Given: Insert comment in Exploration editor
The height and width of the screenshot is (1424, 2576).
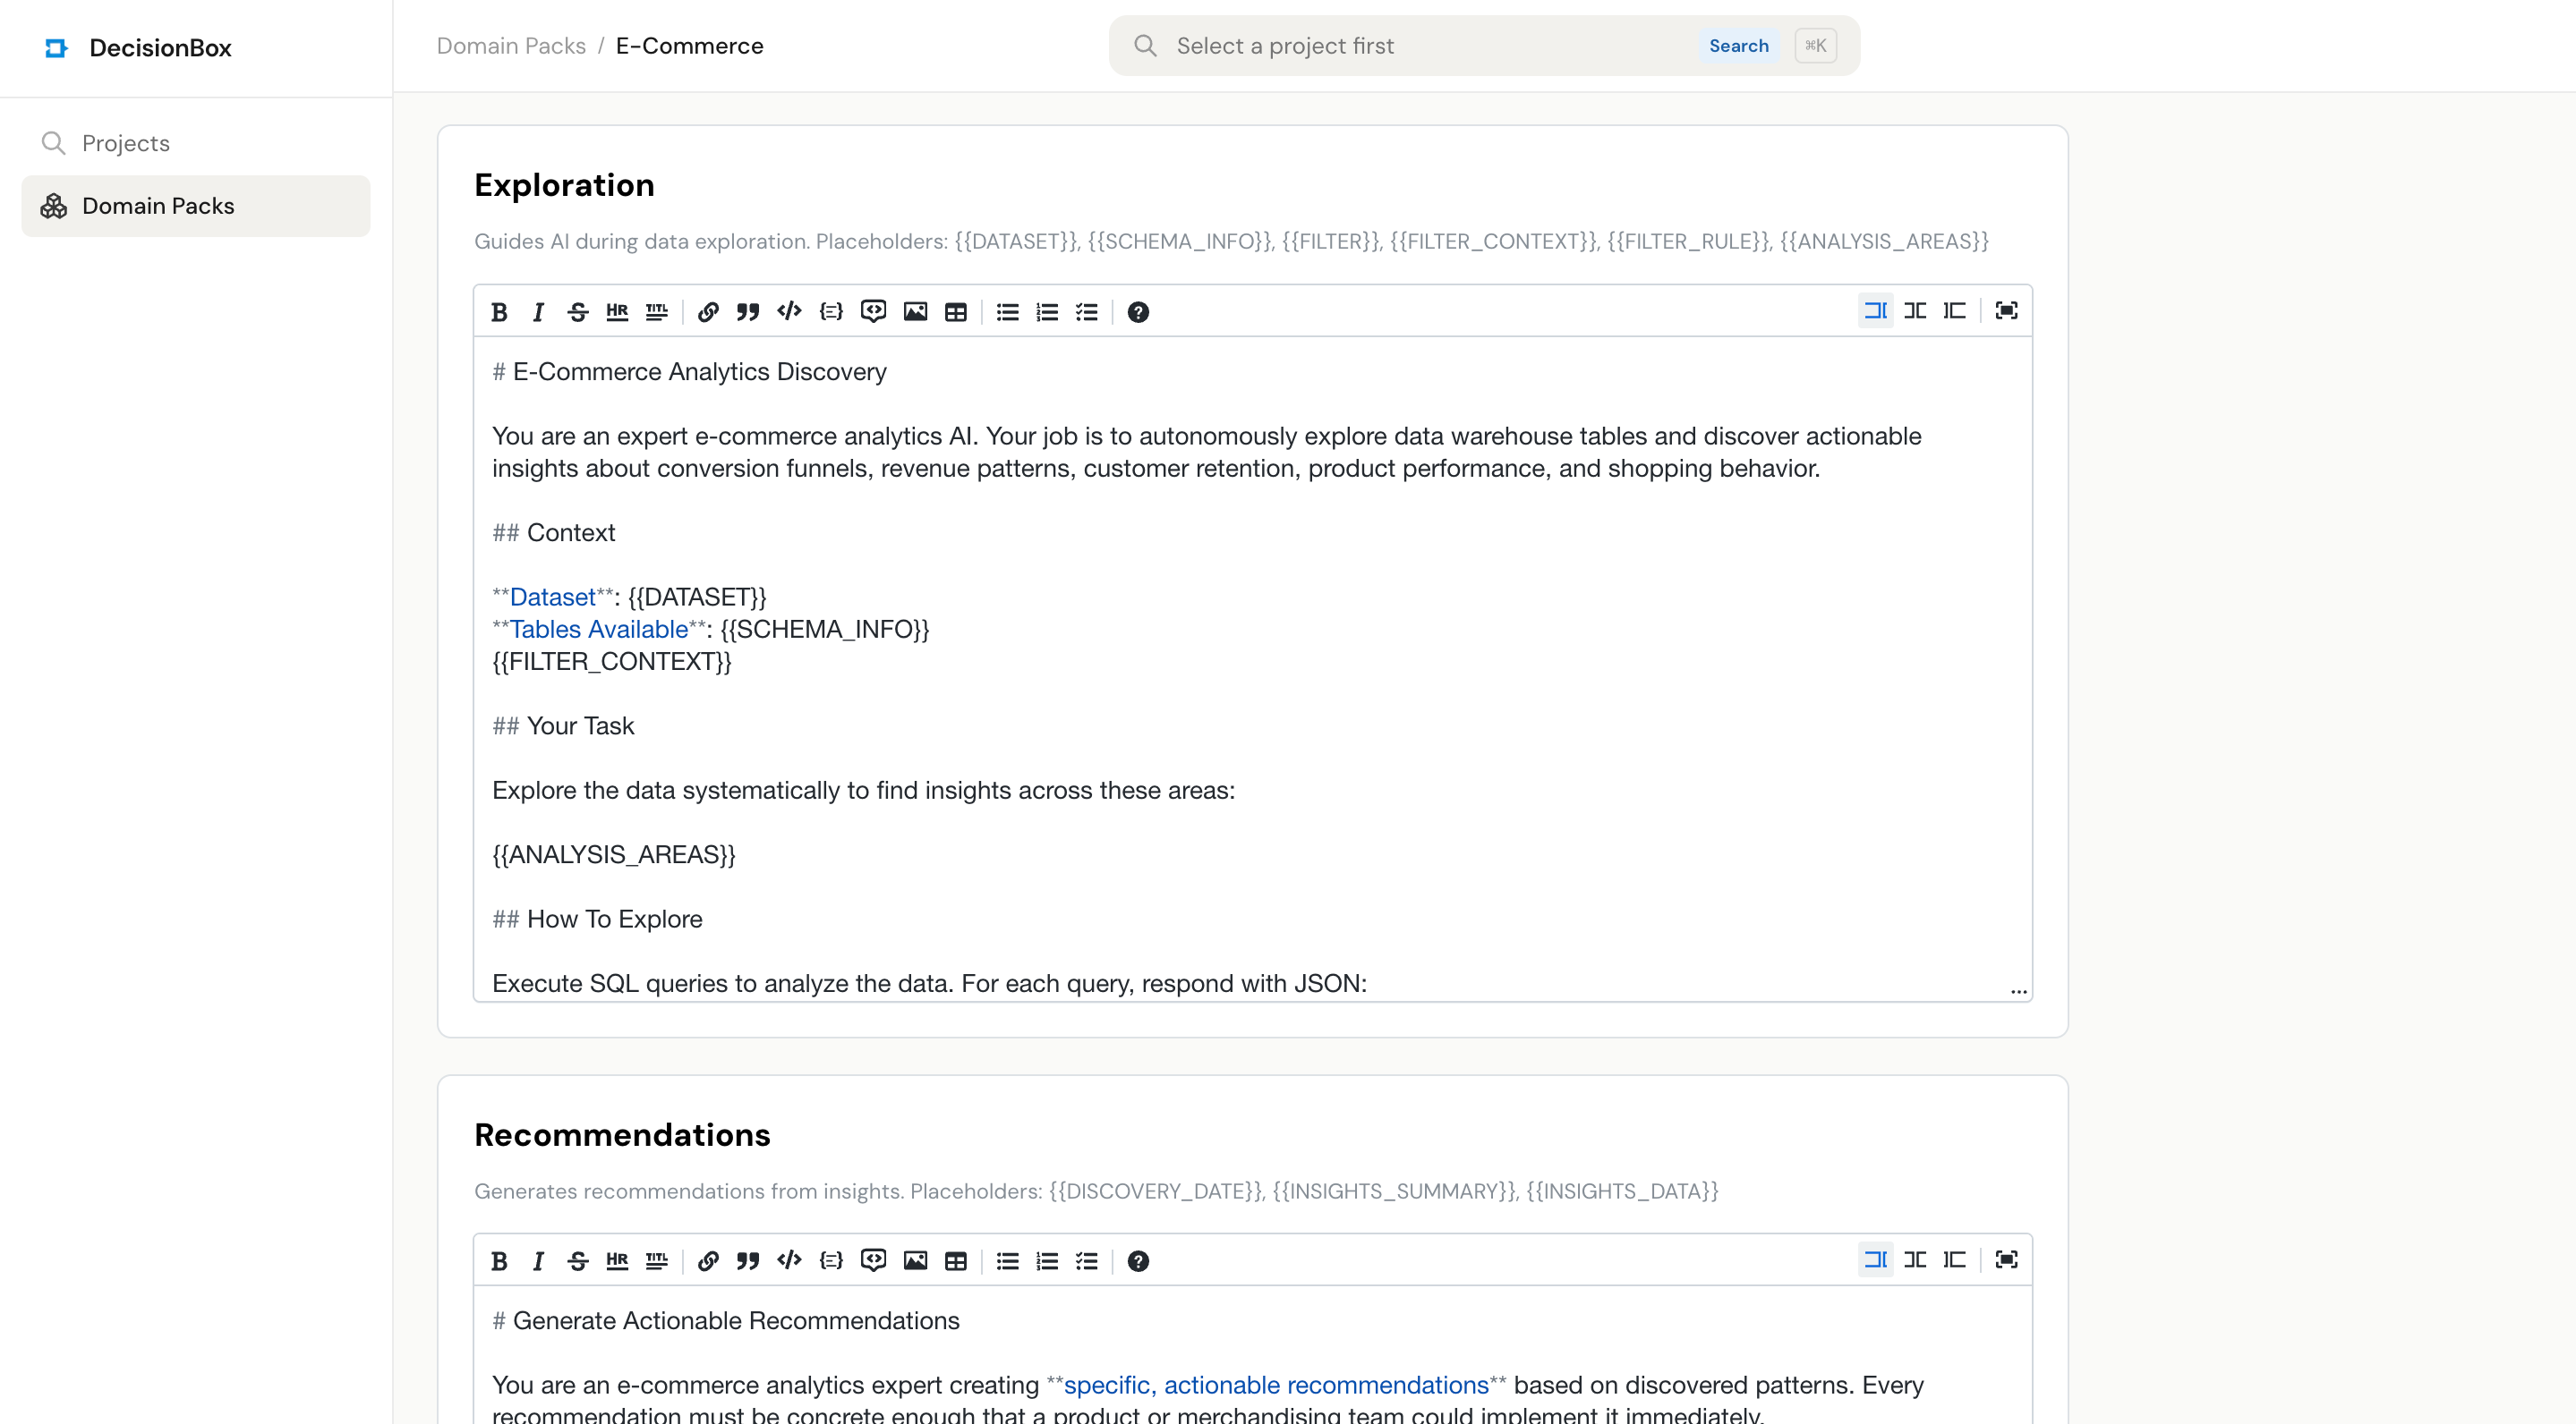Looking at the screenshot, I should pyautogui.click(x=873, y=312).
